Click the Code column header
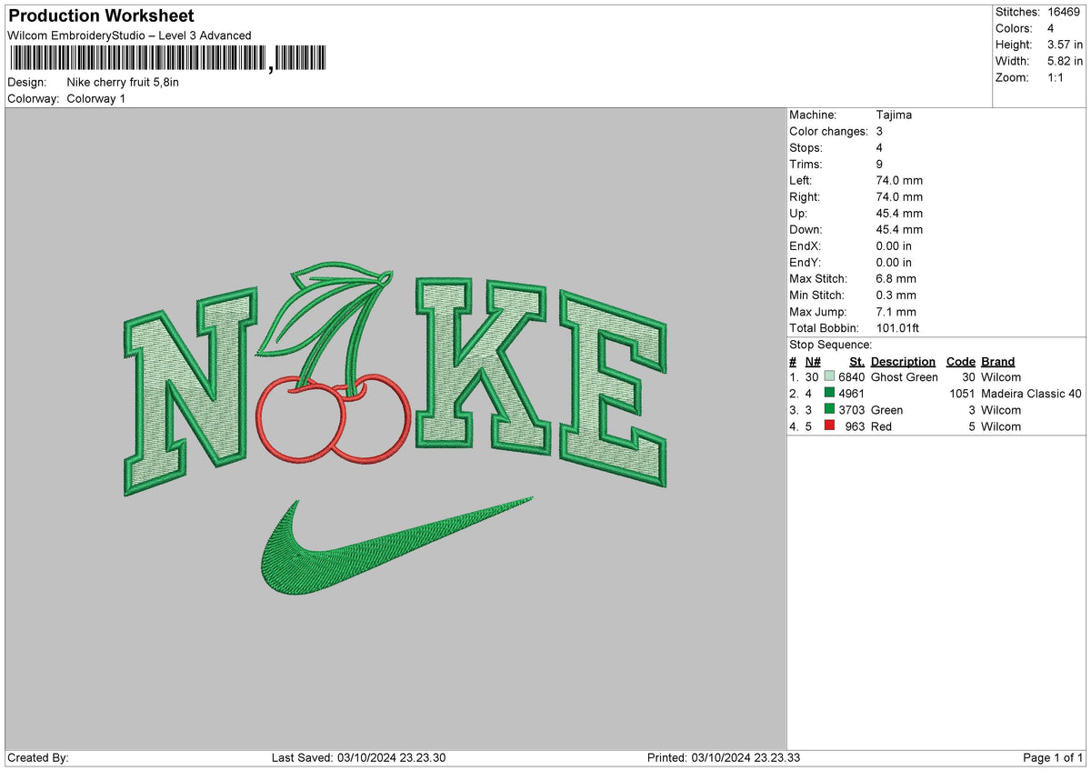Viewport: 1091px width, 771px height. (961, 361)
